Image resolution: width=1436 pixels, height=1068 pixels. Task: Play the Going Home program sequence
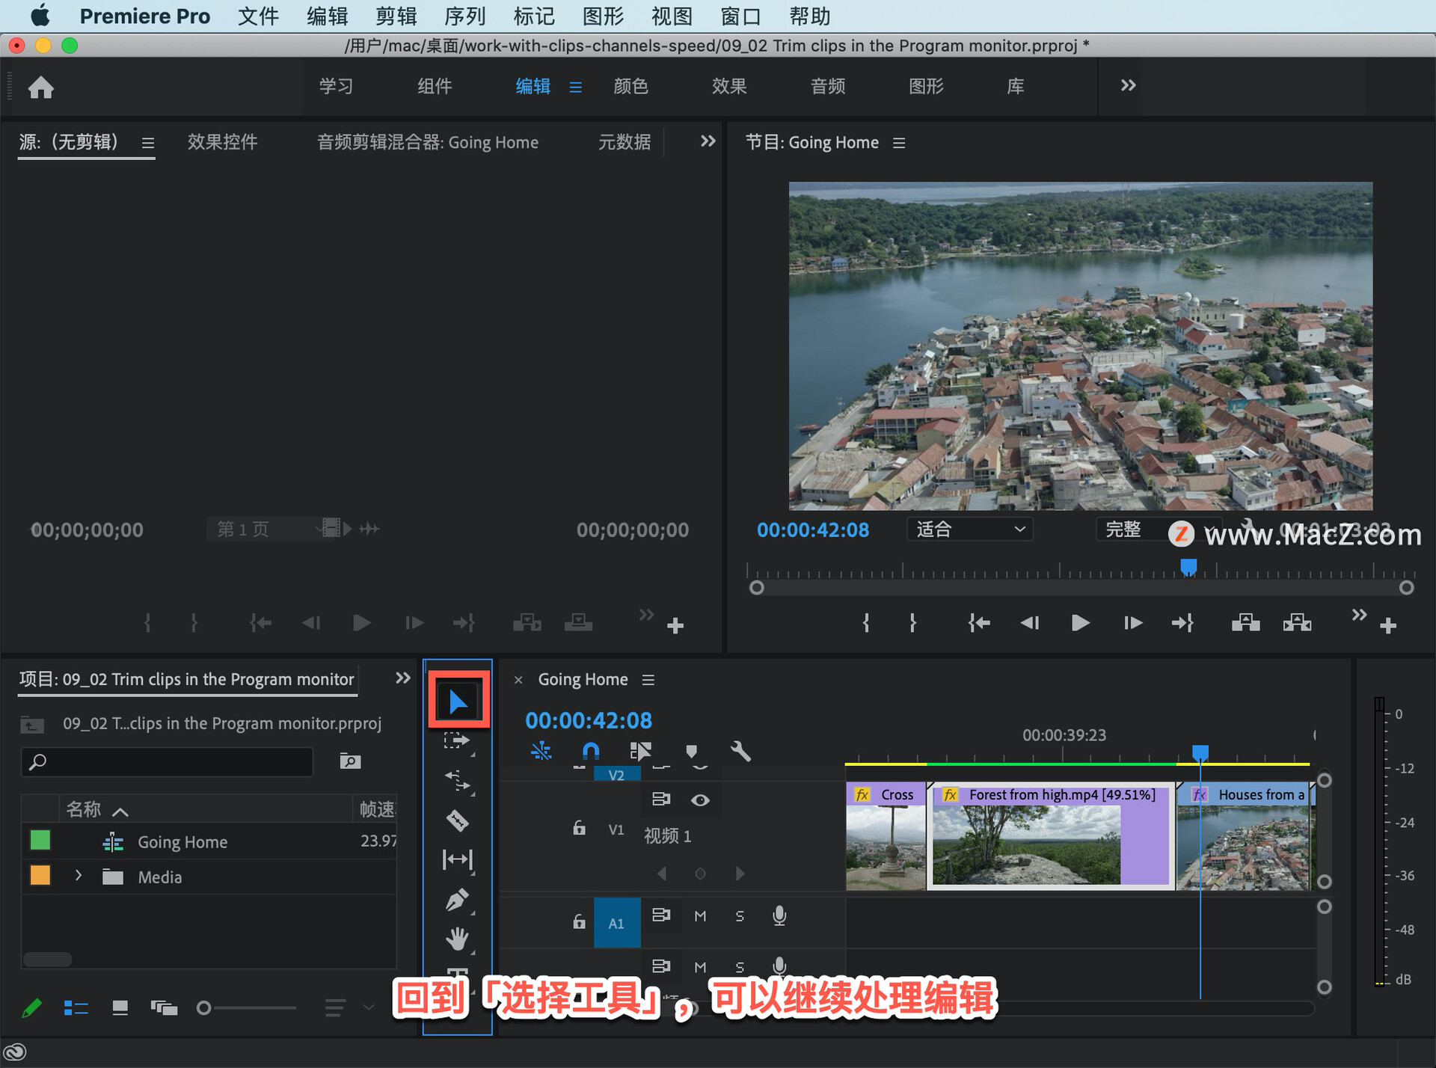(1080, 622)
